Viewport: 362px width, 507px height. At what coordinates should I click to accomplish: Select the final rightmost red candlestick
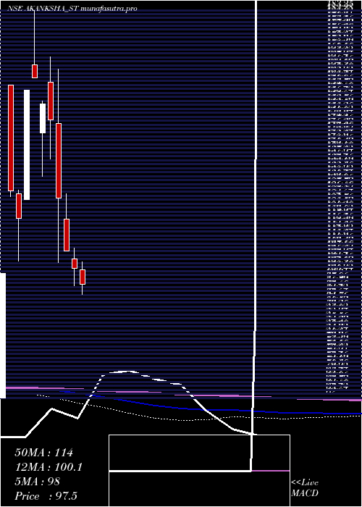click(83, 277)
